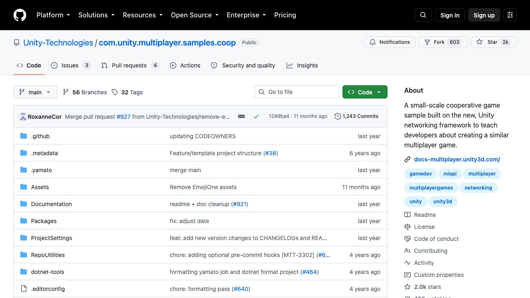Open the 'merge main' commit message
Screen dimensions: 530x298
tap(185, 170)
